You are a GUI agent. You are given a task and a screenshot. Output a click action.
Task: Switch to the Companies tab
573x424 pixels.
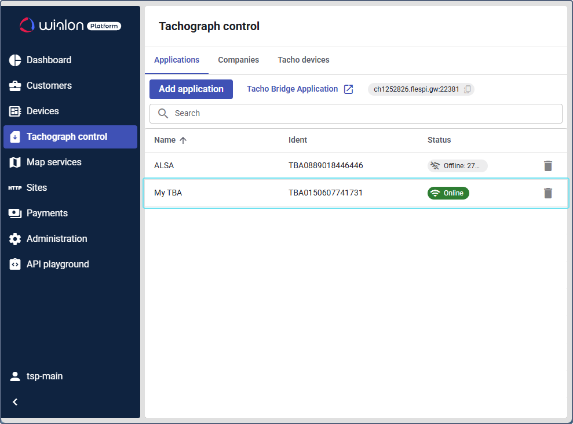238,60
